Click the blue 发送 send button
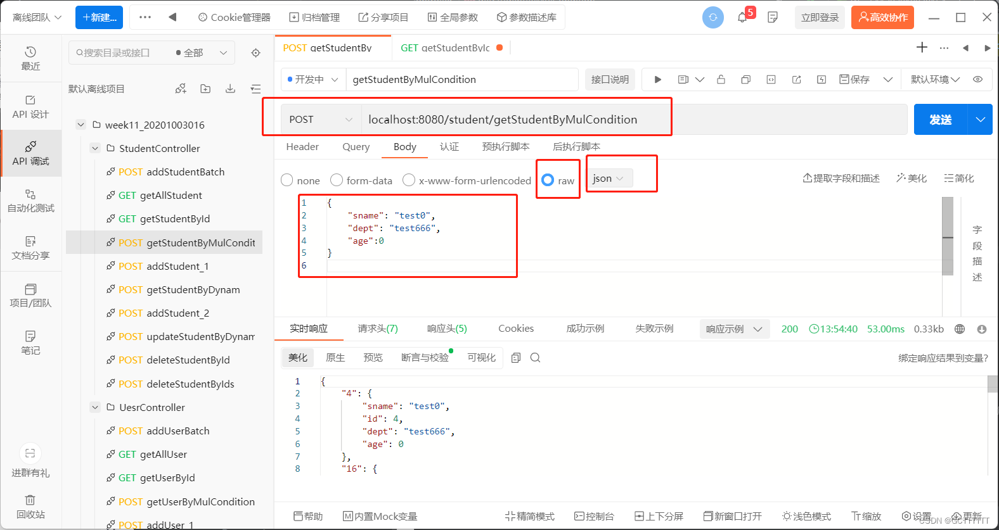The width and height of the screenshot is (999, 530). [x=941, y=120]
